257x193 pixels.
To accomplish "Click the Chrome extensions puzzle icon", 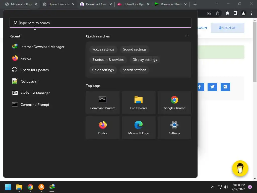I will [227, 13].
